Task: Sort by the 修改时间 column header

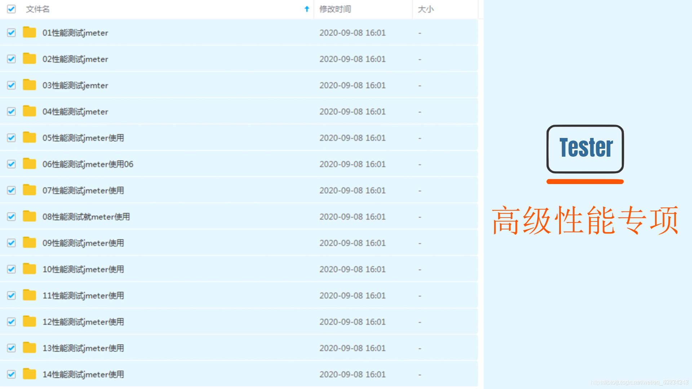Action: point(335,9)
